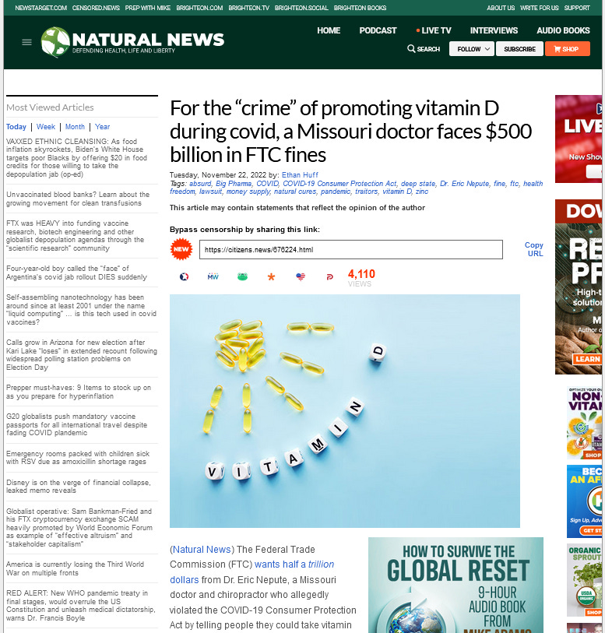Image resolution: width=605 pixels, height=633 pixels.
Task: Switch Most Viewed to Week tab
Action: (46, 127)
